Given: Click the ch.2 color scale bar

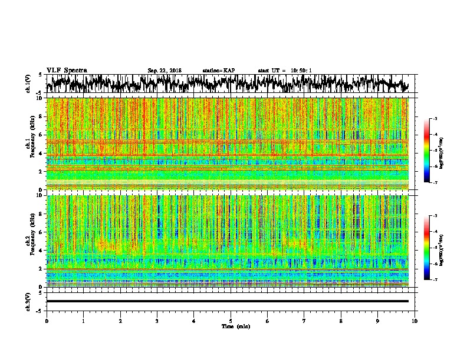Looking at the screenshot, I should point(426,248).
